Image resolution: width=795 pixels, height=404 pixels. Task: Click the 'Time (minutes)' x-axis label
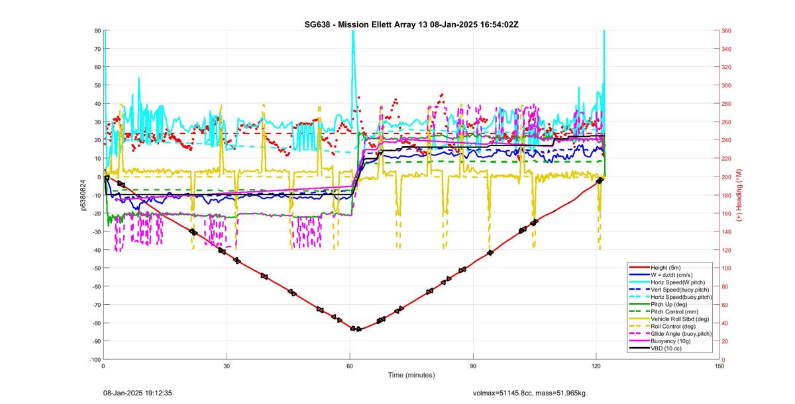[x=411, y=375]
